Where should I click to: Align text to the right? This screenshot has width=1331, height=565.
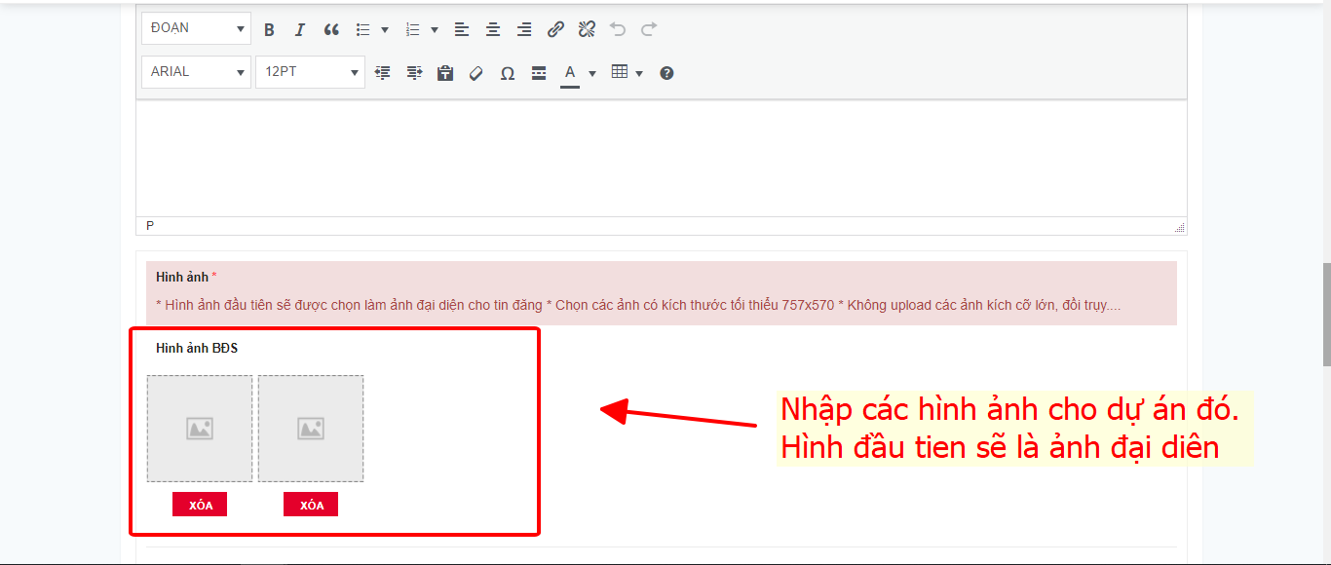point(524,30)
